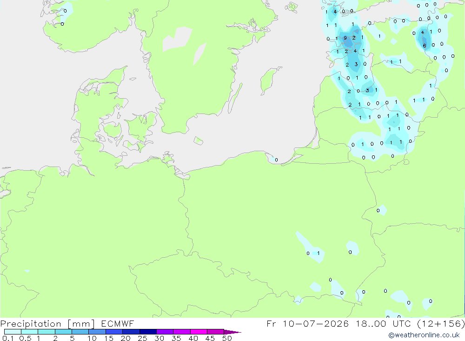Click the 'Fr 10-07-2026' date text
Viewport: 465px width, 341px height.
308,324
